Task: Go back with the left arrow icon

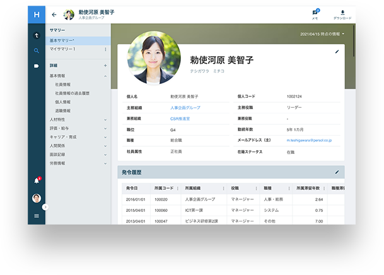Action: 54,15
